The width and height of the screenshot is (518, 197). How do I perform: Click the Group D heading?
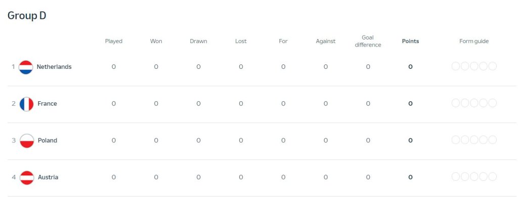[27, 16]
